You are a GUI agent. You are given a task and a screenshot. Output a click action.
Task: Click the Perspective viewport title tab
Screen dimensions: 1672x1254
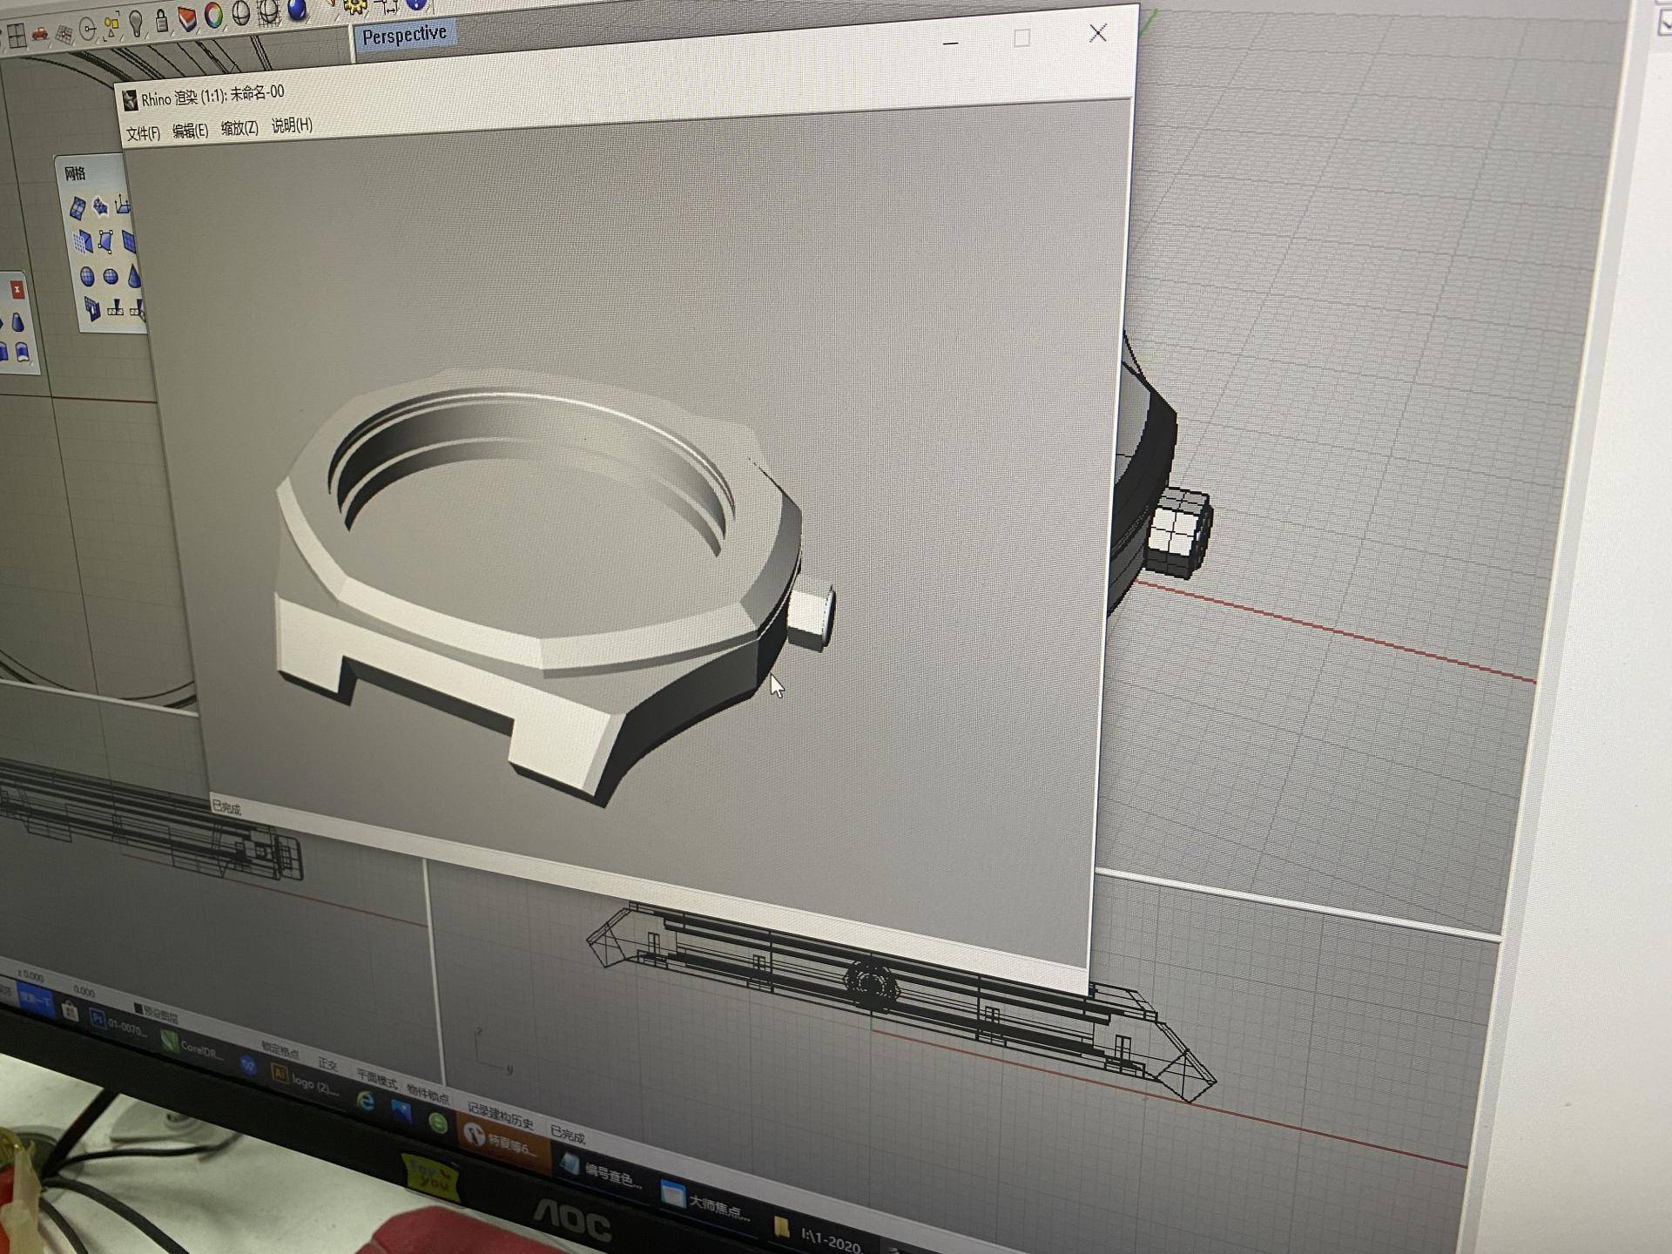[x=404, y=36]
